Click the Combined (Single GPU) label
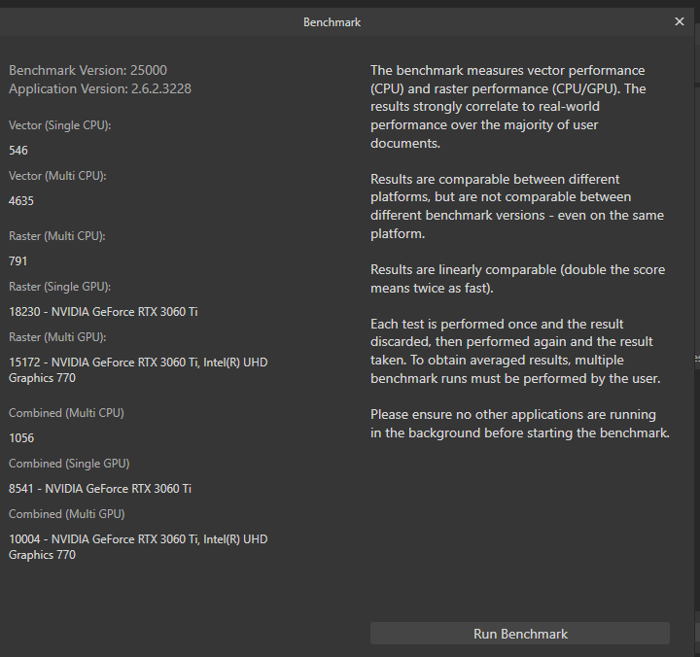The image size is (700, 657). click(x=69, y=464)
